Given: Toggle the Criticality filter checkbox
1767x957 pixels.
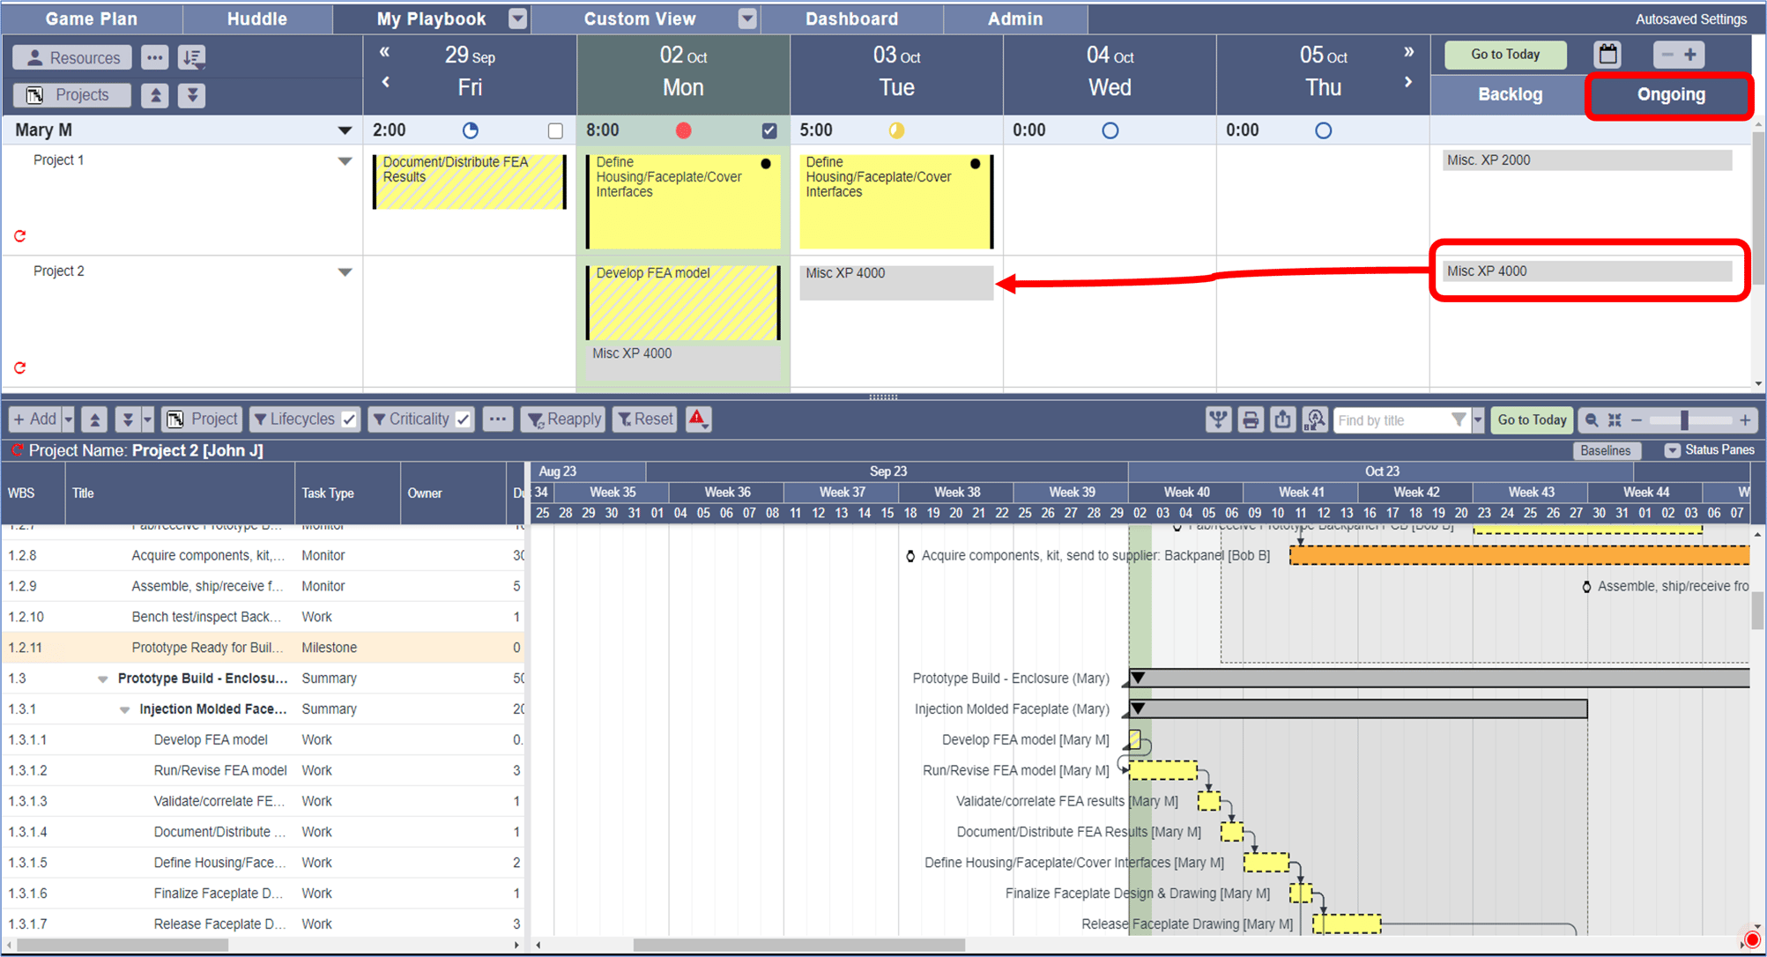Looking at the screenshot, I should [x=463, y=419].
